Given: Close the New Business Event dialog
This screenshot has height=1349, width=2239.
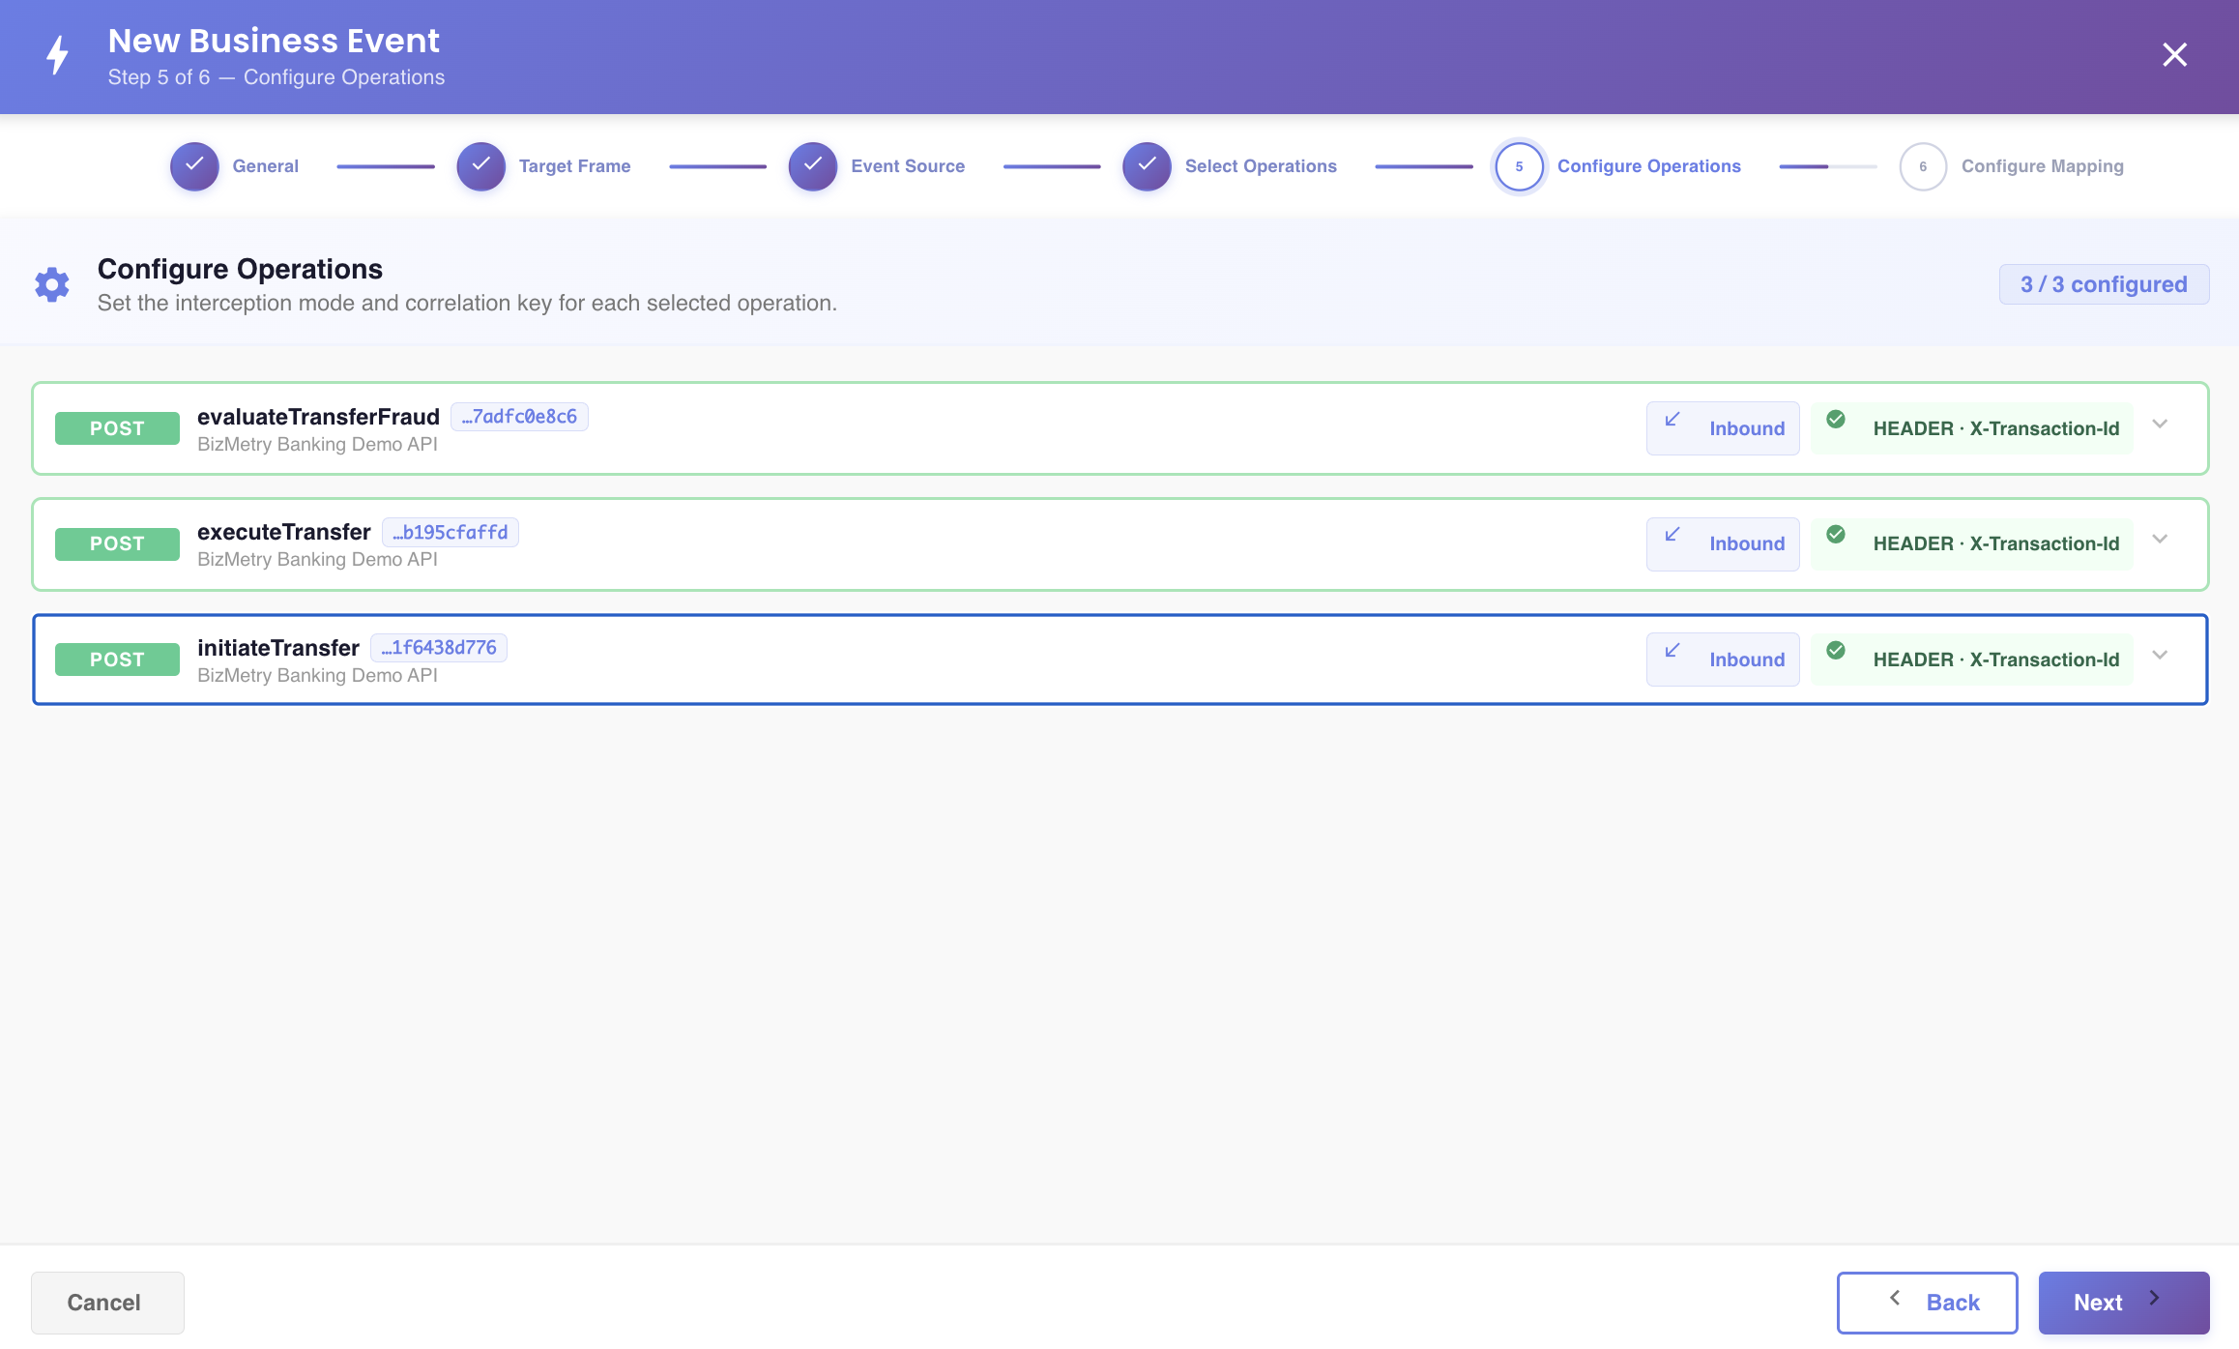Looking at the screenshot, I should pos(2174,55).
